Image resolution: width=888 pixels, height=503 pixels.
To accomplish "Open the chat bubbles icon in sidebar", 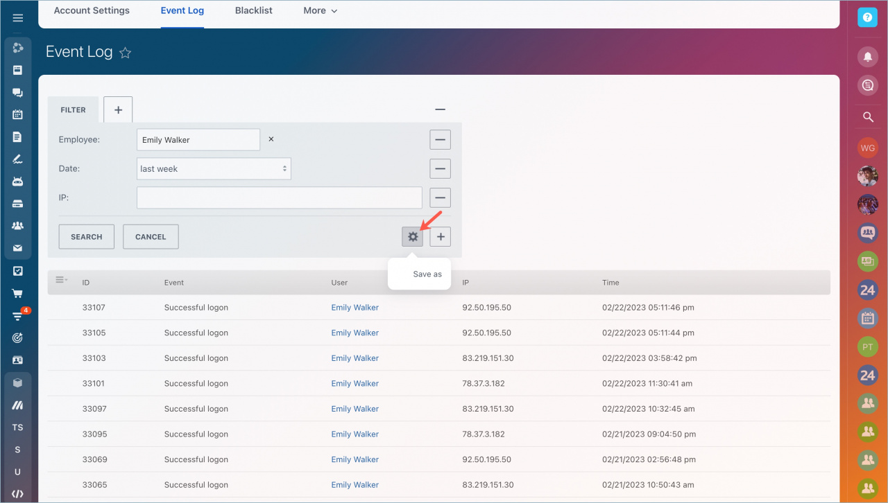I will click(x=18, y=92).
